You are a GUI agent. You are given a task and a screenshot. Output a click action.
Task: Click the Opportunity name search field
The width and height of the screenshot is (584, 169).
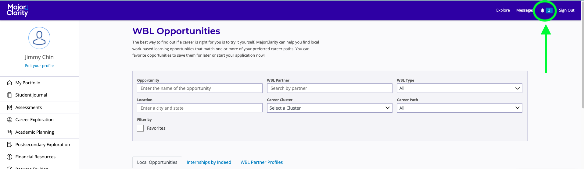[x=199, y=88]
